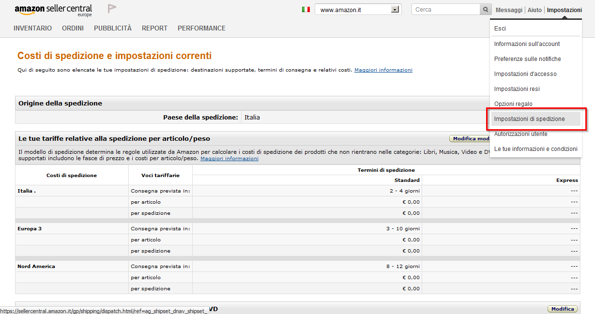The height and width of the screenshot is (314, 595).
Task: Open the ORDINI menu
Action: click(x=73, y=28)
